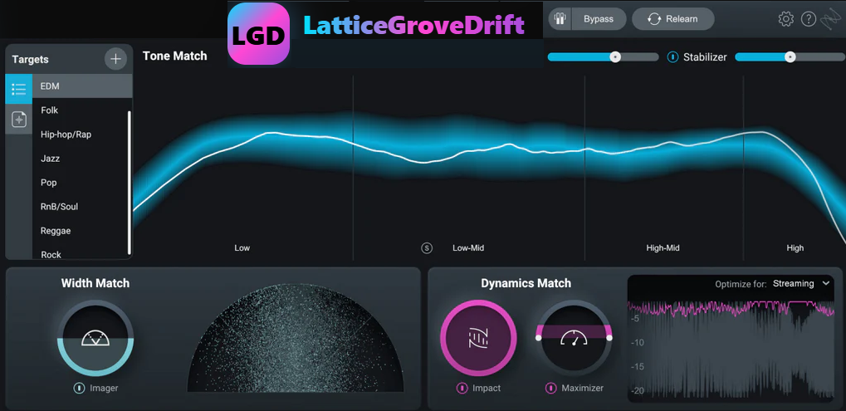Open the Maximizer gauge dial
Screen dimensions: 846x411
tap(574, 338)
